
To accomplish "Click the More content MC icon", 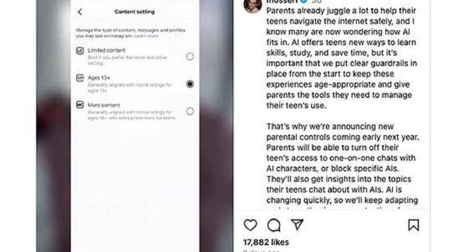I will click(80, 105).
